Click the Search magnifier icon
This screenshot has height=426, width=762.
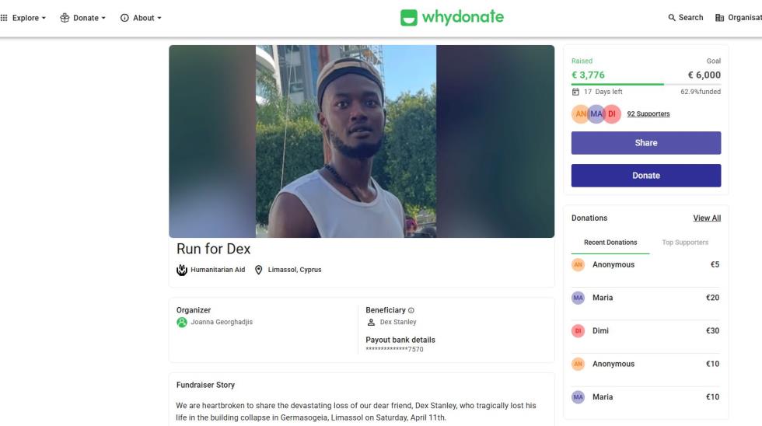coord(672,18)
